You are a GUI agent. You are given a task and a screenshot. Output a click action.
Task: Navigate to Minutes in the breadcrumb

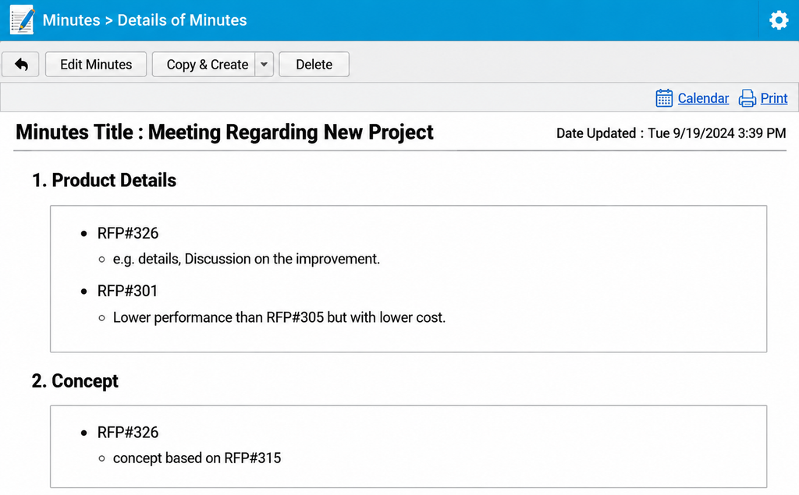click(x=71, y=20)
